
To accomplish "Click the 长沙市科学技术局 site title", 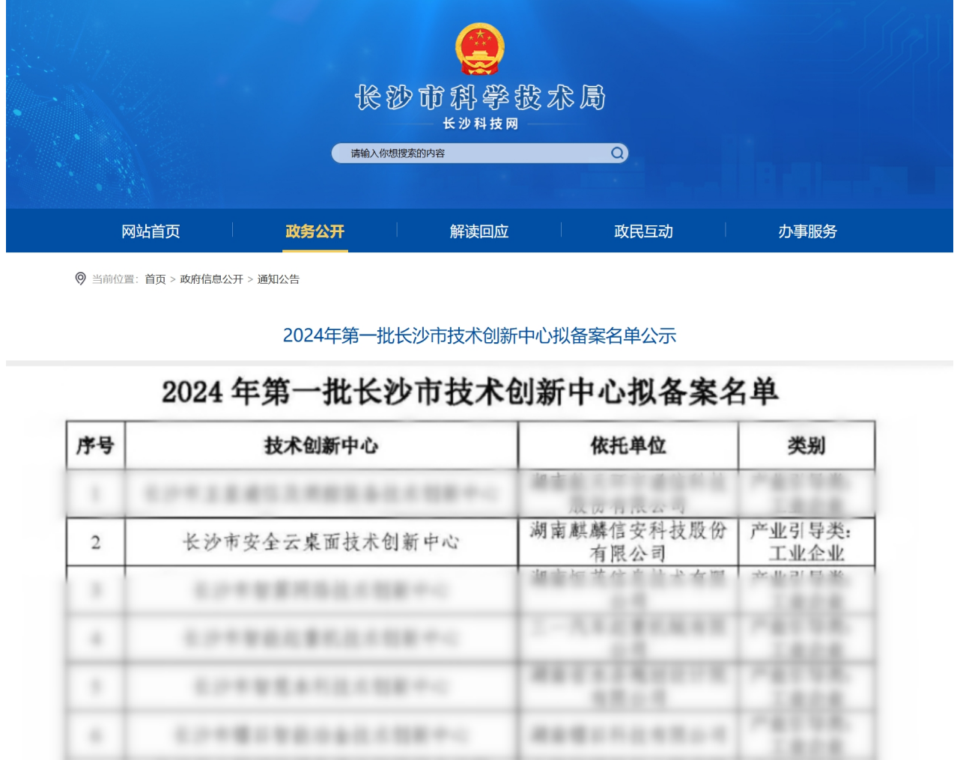I will pos(479,97).
